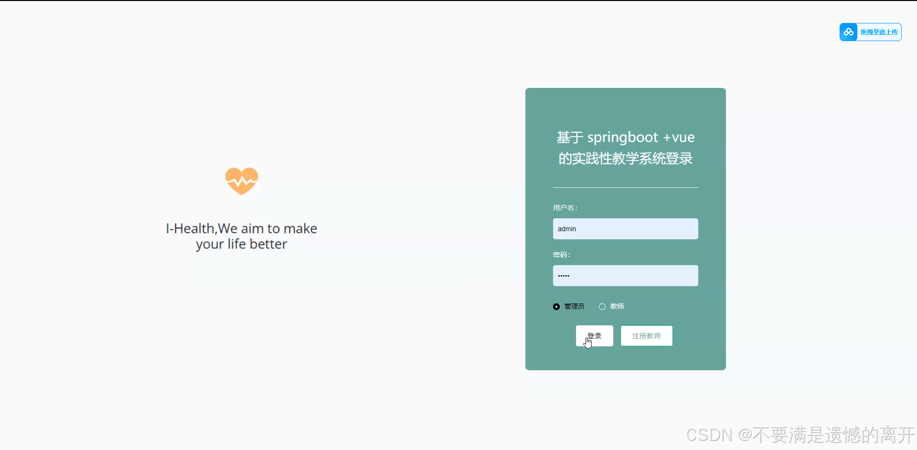Focus the 用户名 field containing admin
The height and width of the screenshot is (450, 917).
[x=625, y=229]
